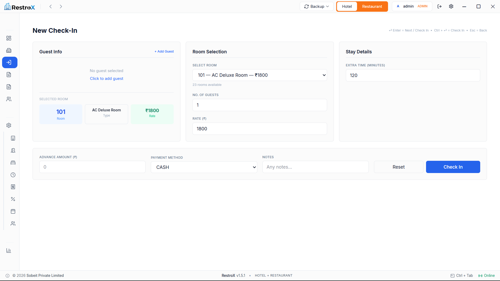Viewport: 500px width, 281px height.
Task: Open the calendar icon in sidebar
Action: [x=13, y=211]
